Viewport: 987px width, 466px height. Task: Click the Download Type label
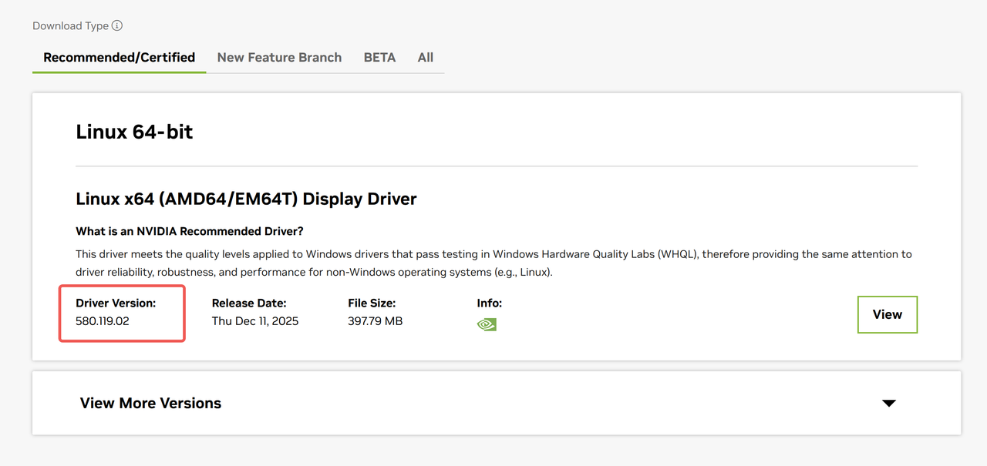[70, 25]
